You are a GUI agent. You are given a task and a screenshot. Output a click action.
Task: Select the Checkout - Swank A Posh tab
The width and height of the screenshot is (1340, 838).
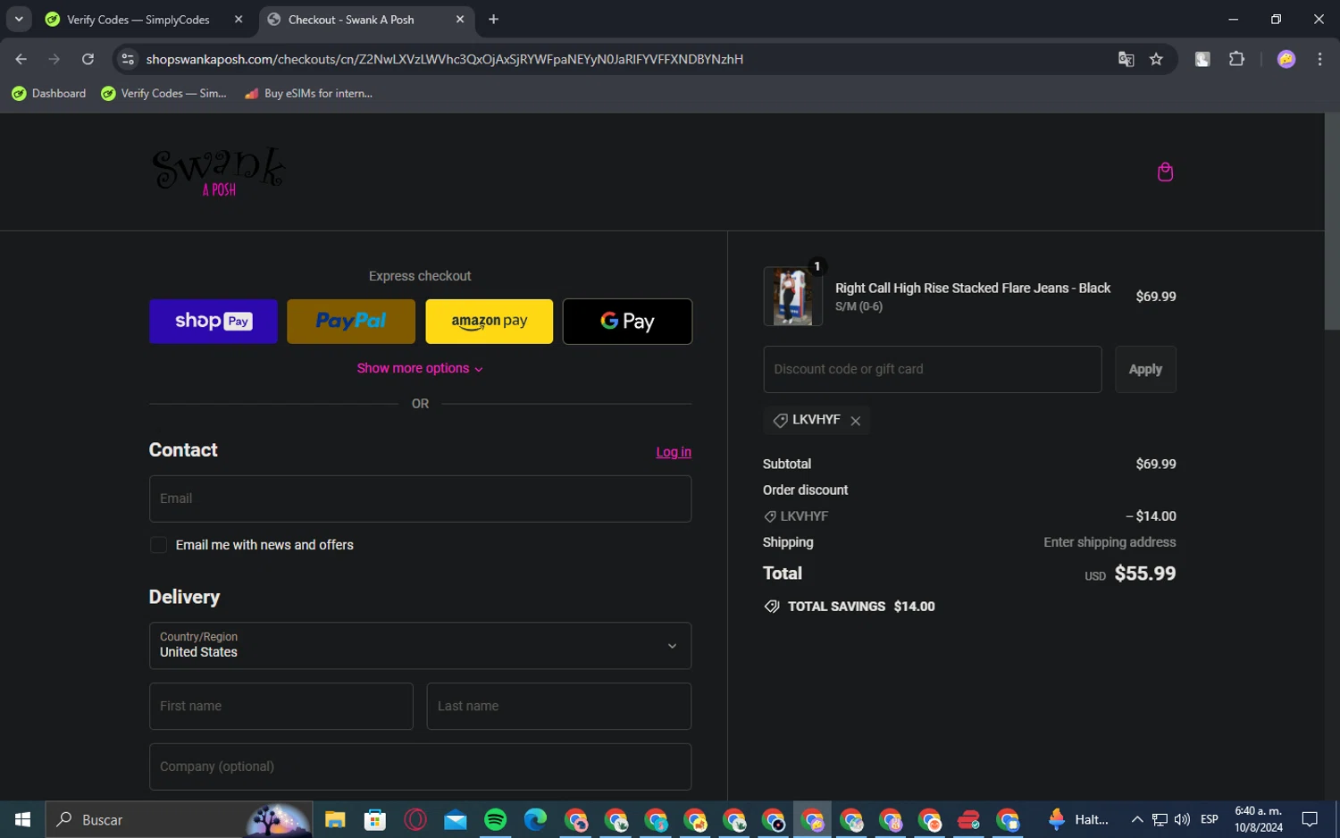point(351,20)
